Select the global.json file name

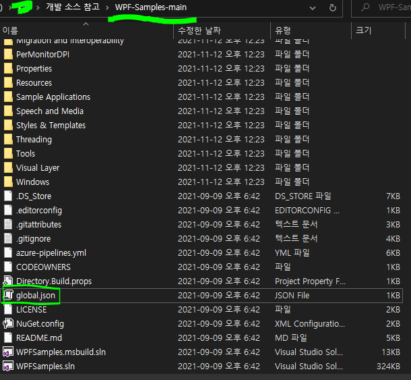(36, 296)
